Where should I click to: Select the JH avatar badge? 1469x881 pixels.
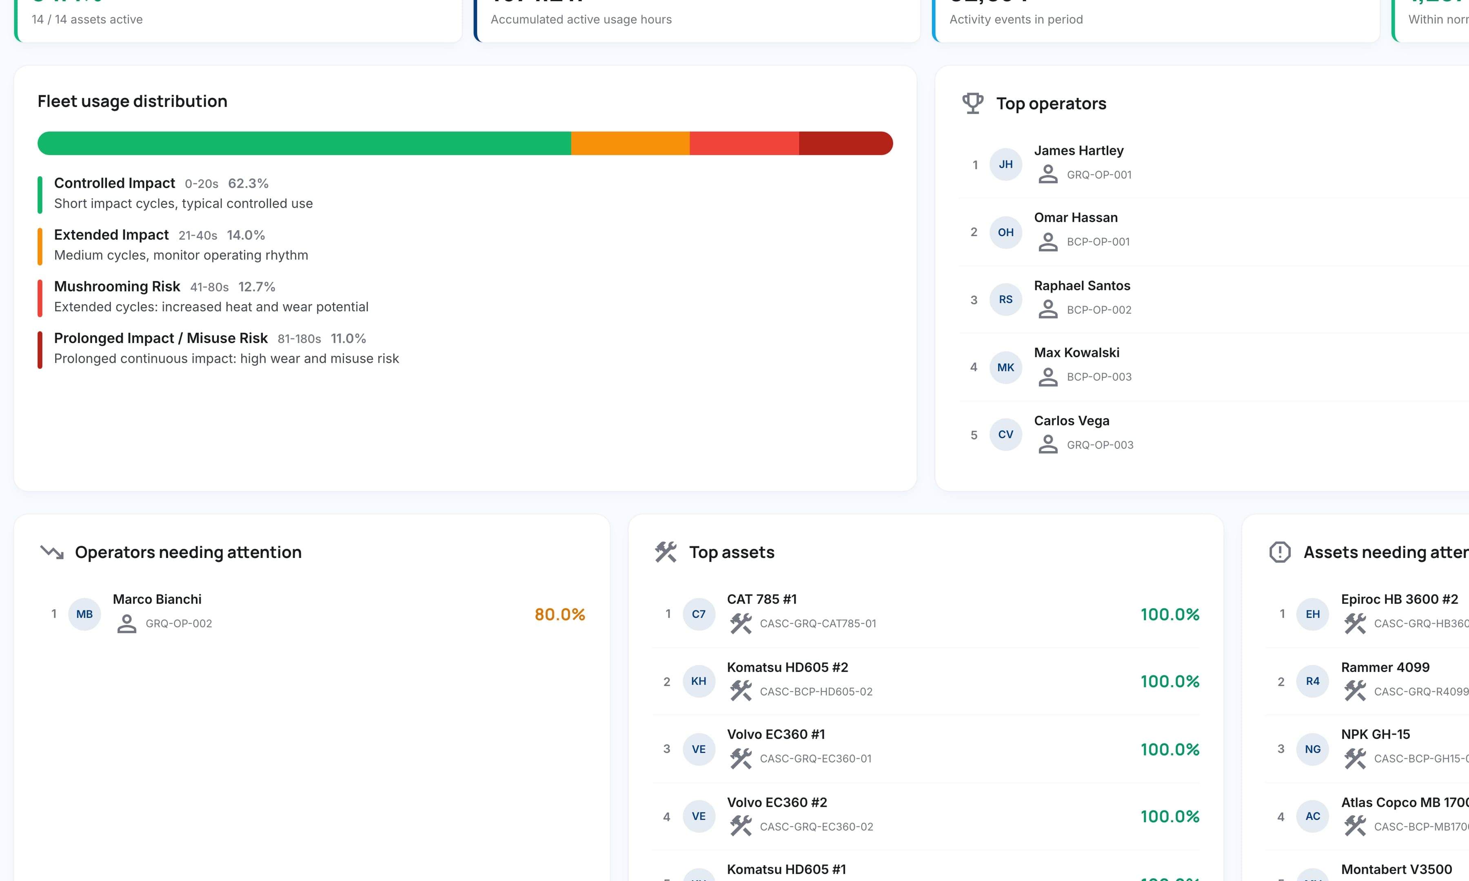(1005, 164)
